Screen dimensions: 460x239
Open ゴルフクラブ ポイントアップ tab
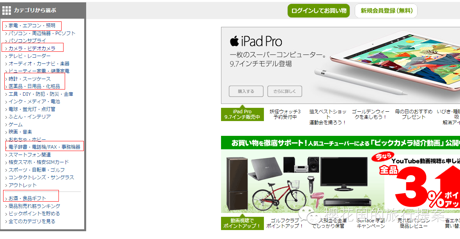tap(285, 223)
